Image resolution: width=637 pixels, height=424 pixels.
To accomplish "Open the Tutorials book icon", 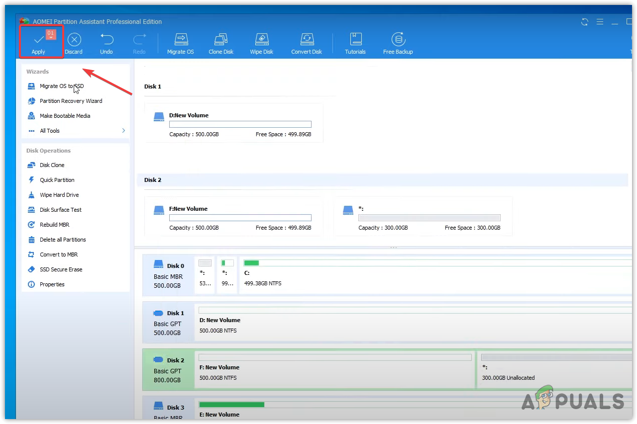I will coord(355,43).
